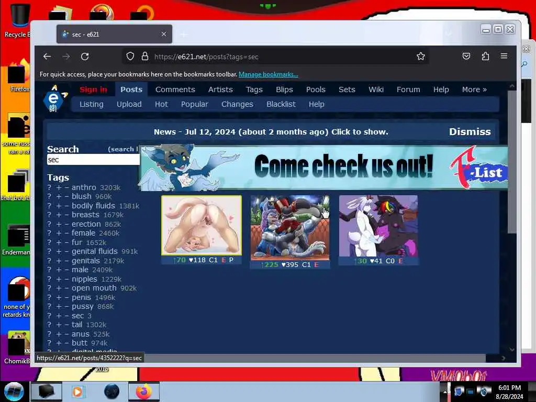Image resolution: width=536 pixels, height=402 pixels.
Task: Switch to the Posts navigation tab
Action: (x=131, y=90)
